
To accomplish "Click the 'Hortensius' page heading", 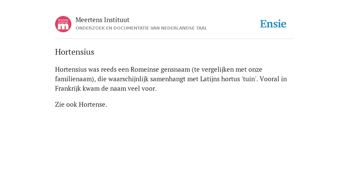I will click(x=74, y=52).
